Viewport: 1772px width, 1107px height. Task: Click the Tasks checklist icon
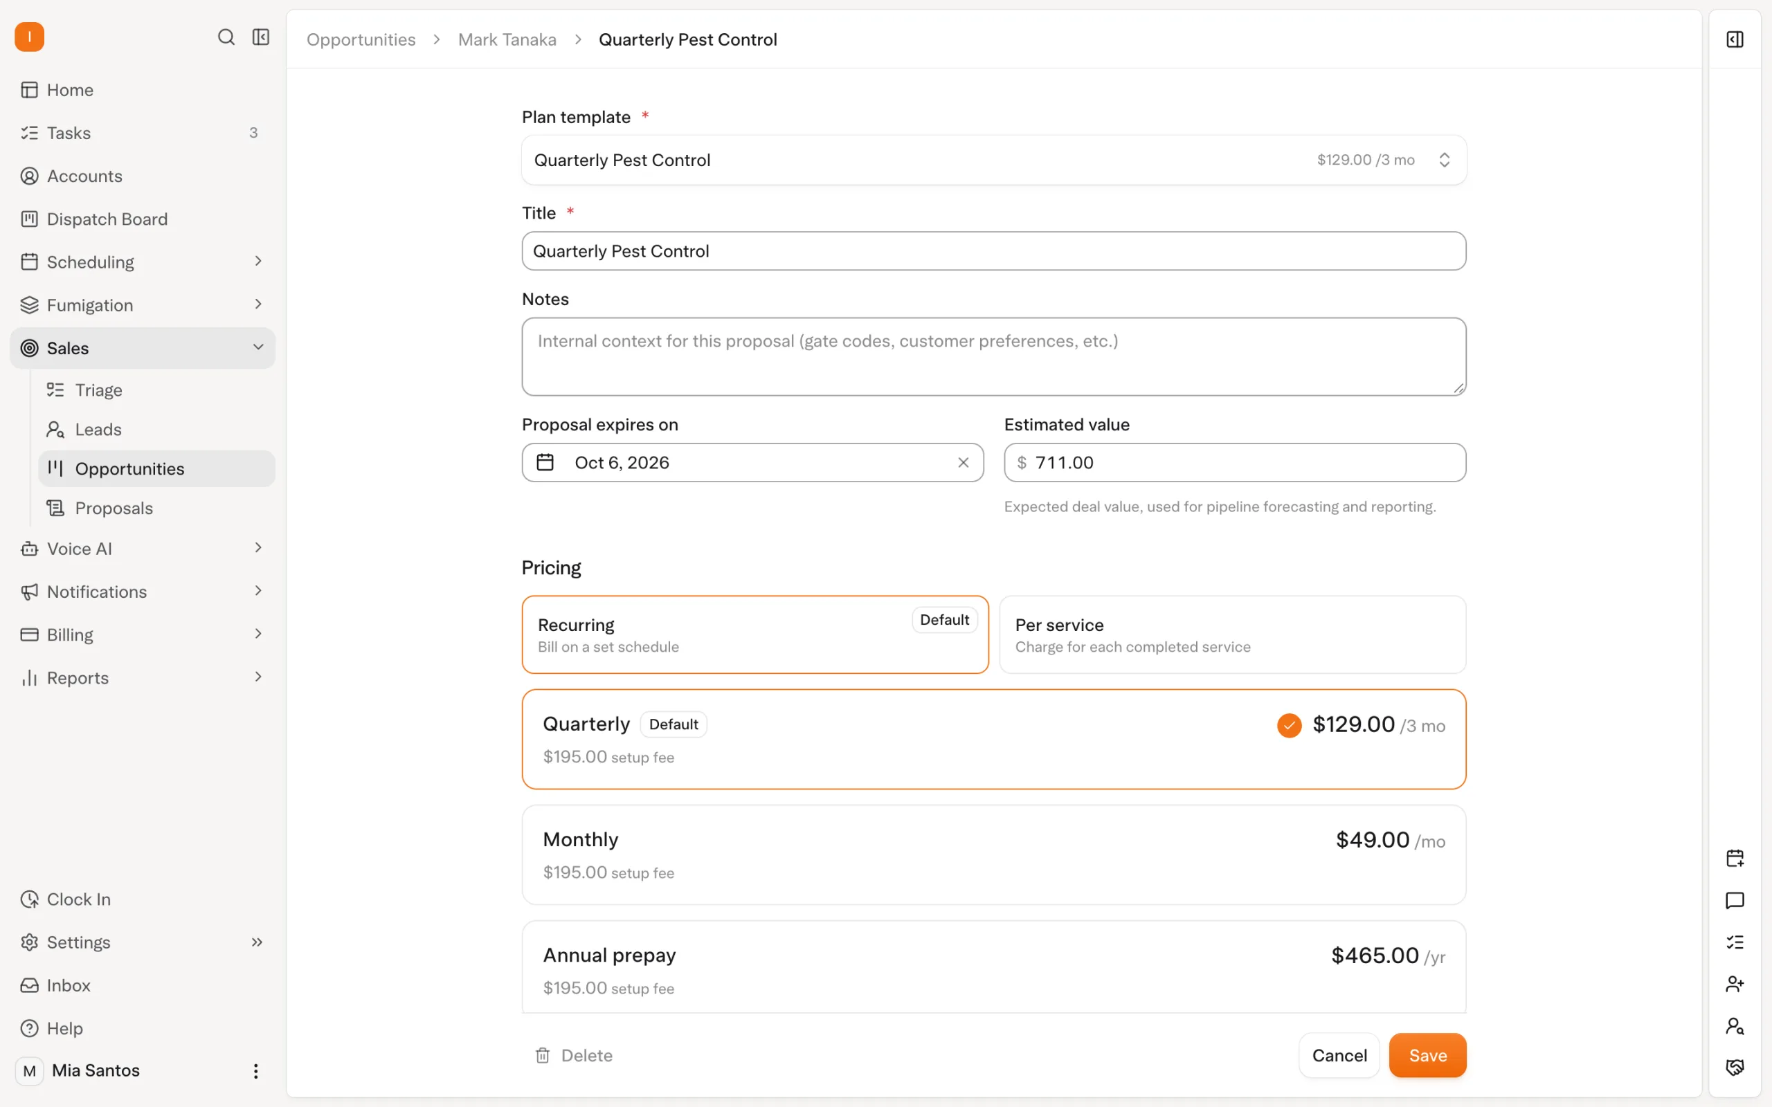(x=29, y=133)
